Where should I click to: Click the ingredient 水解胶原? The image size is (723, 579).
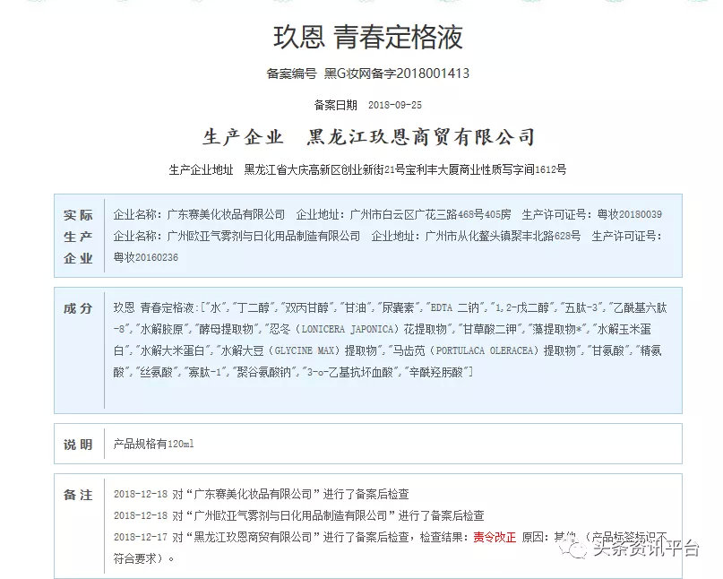161,330
